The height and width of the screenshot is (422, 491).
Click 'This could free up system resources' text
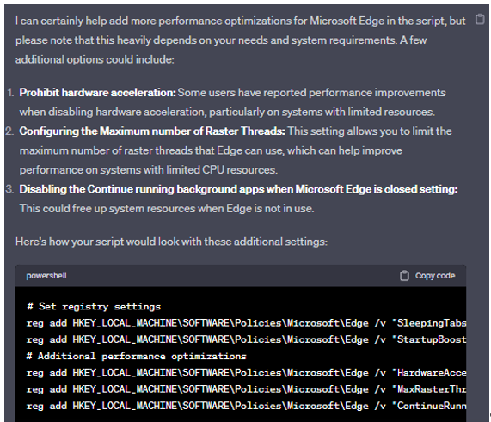click(167, 209)
